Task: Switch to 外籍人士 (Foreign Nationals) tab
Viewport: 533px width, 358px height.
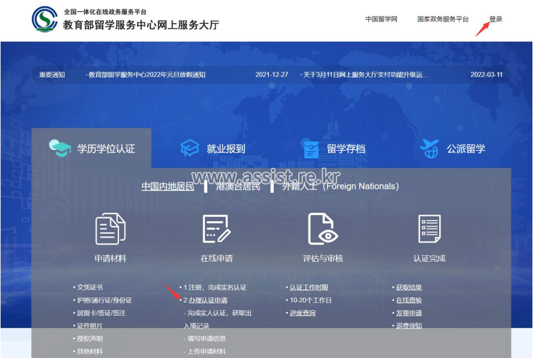Action: tap(340, 186)
